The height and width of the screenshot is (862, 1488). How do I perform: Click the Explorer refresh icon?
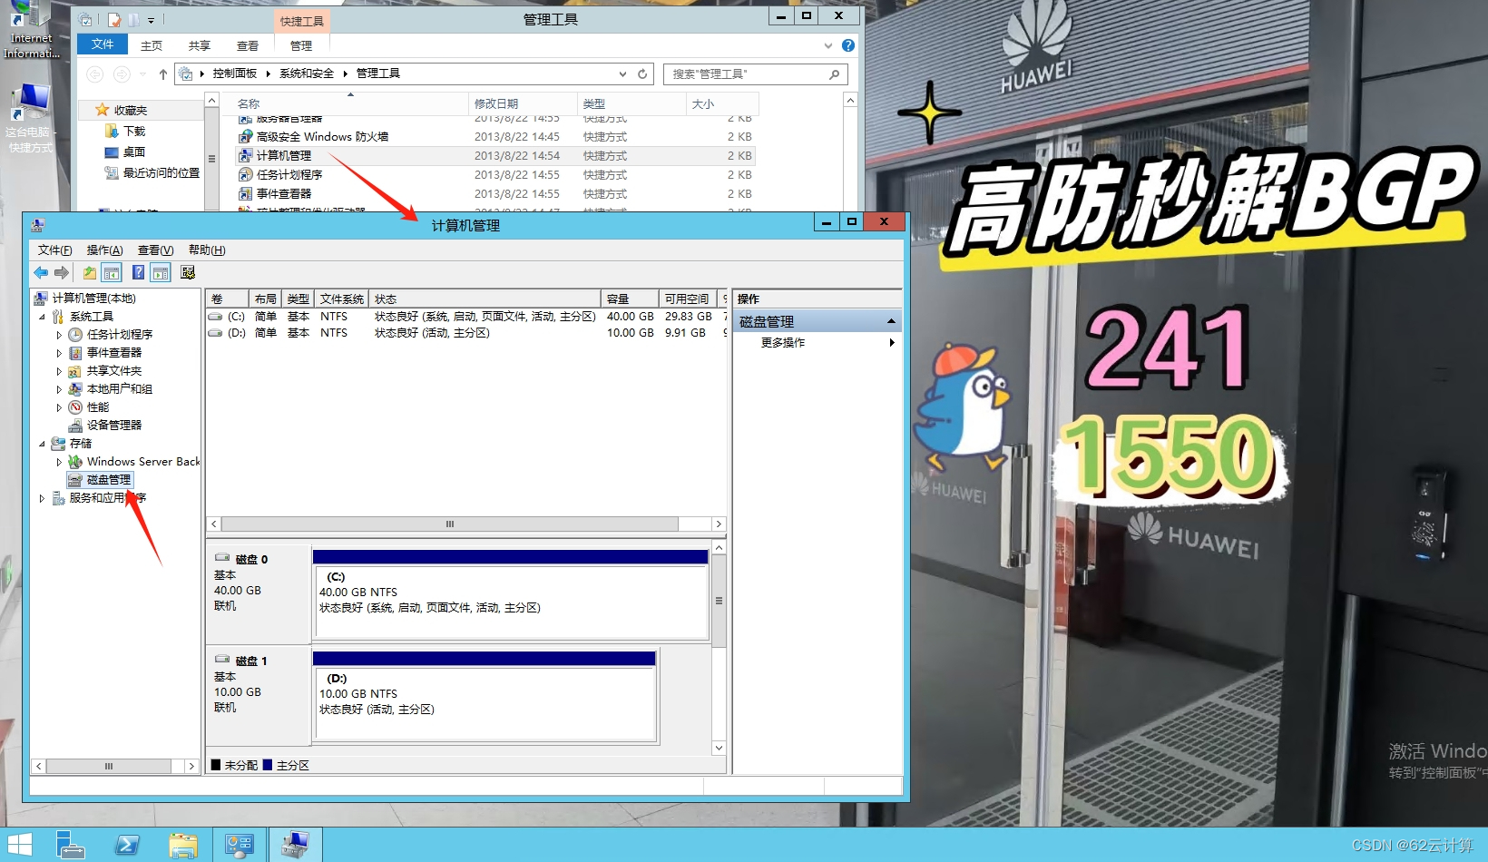pos(642,73)
